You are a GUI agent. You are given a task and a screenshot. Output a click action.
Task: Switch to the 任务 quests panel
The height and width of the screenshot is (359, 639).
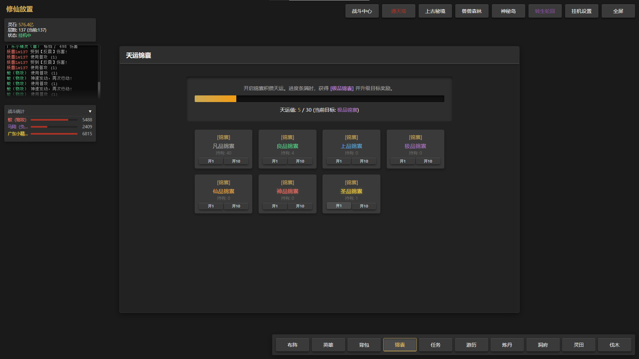point(435,345)
